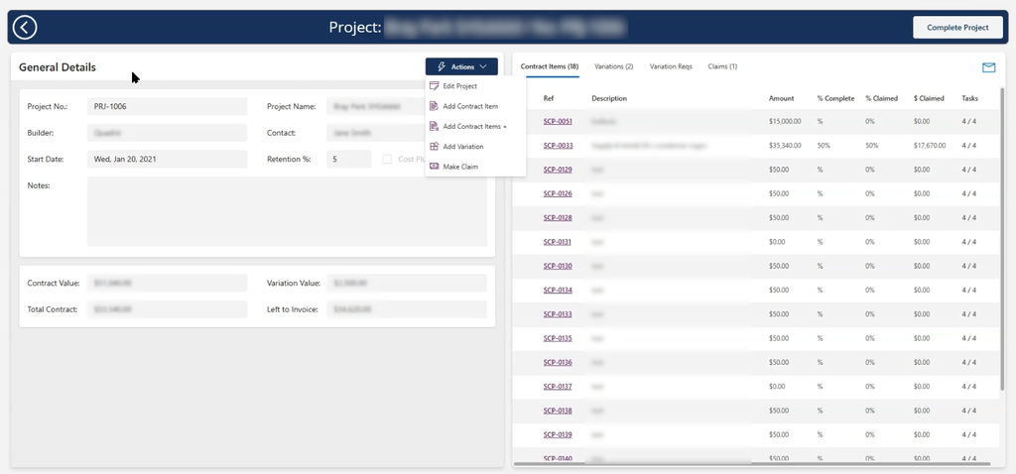The width and height of the screenshot is (1016, 474).
Task: Click the $ Claimed column header
Action: click(x=929, y=98)
